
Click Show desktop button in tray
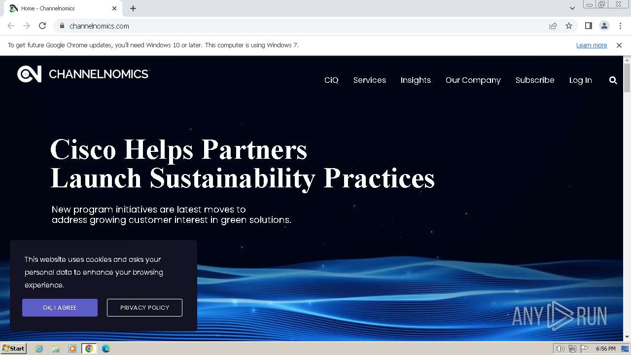click(x=626, y=349)
